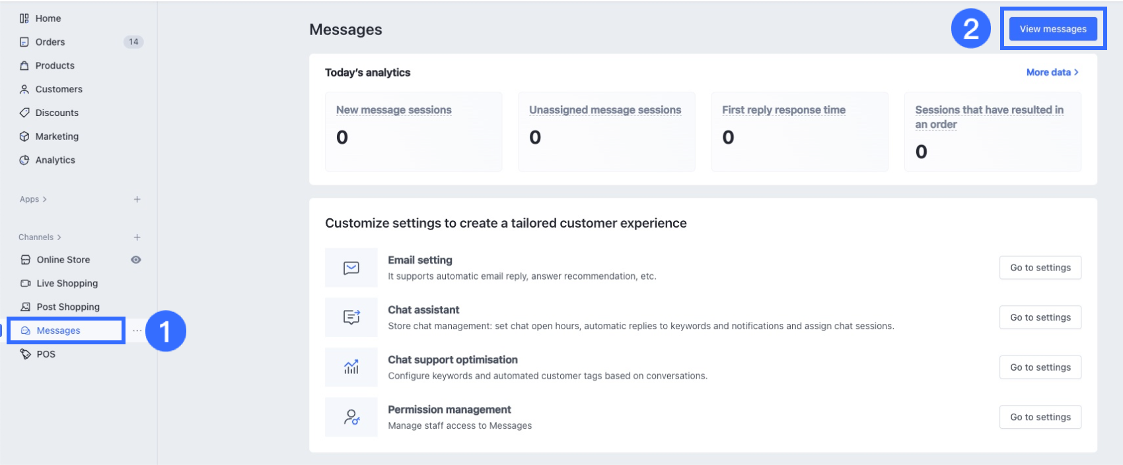Add a sales channel with plus icon
This screenshot has height=465, width=1123.
coord(137,237)
